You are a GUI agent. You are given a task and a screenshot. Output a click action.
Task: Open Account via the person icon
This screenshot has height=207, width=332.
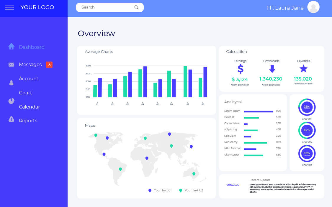click(11, 83)
